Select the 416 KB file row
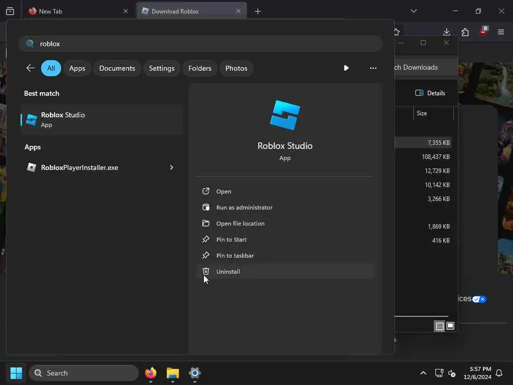The image size is (513, 385). [423, 240]
